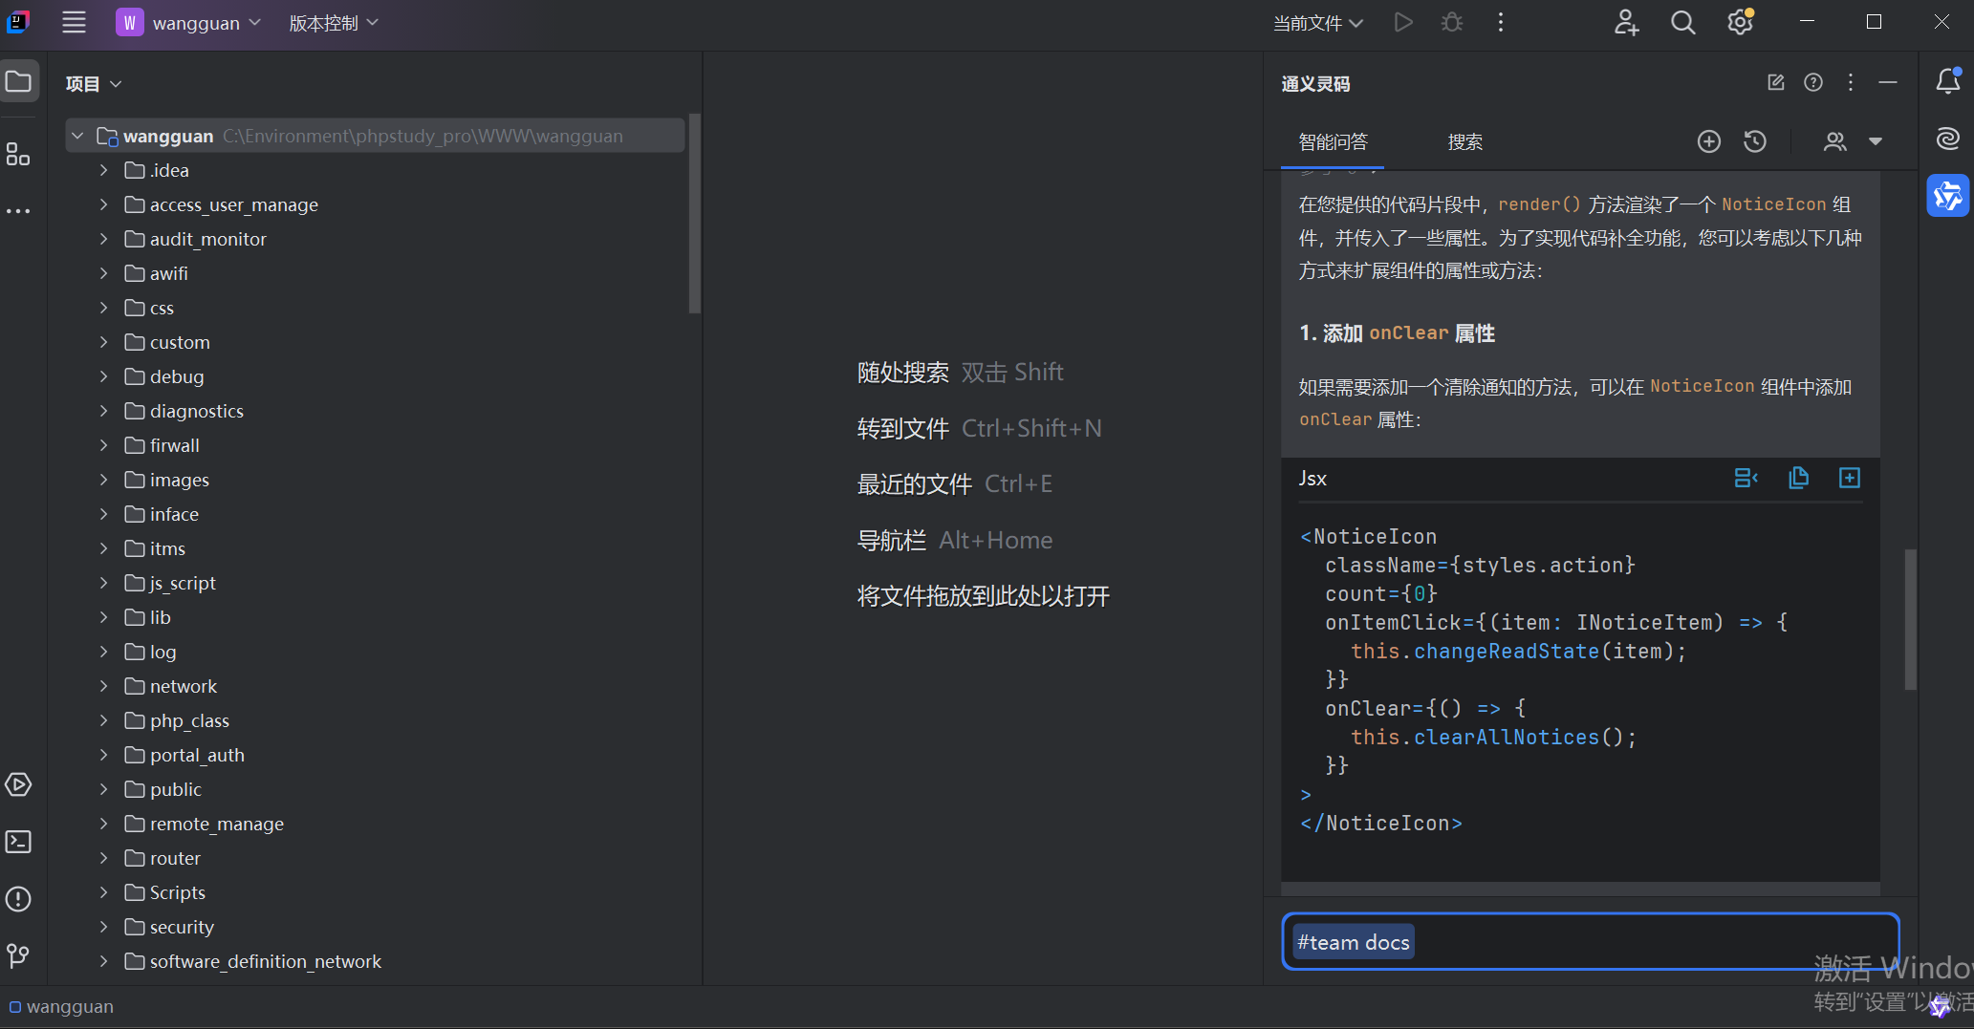Open the Terminal tool window
The width and height of the screenshot is (1974, 1029).
tap(18, 842)
